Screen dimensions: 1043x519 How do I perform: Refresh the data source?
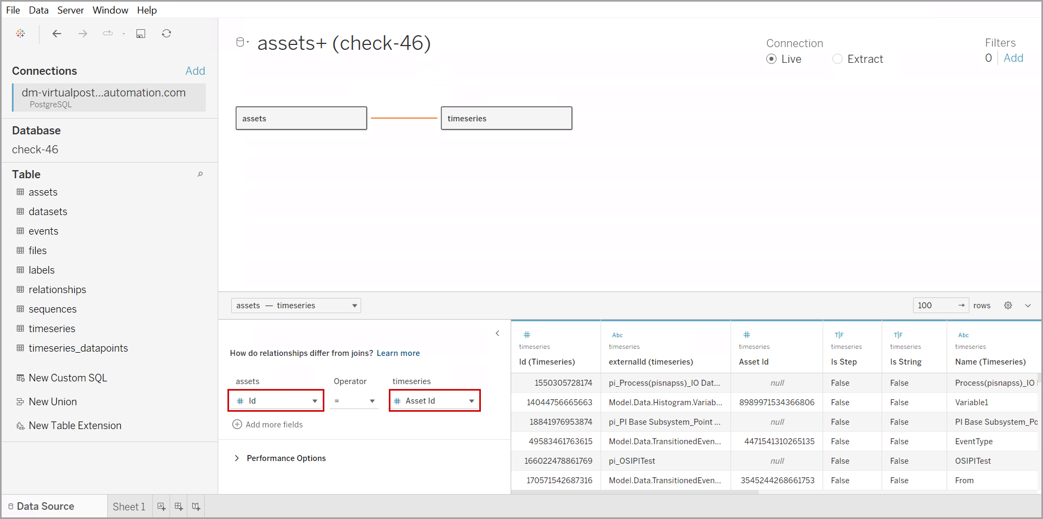(x=166, y=34)
